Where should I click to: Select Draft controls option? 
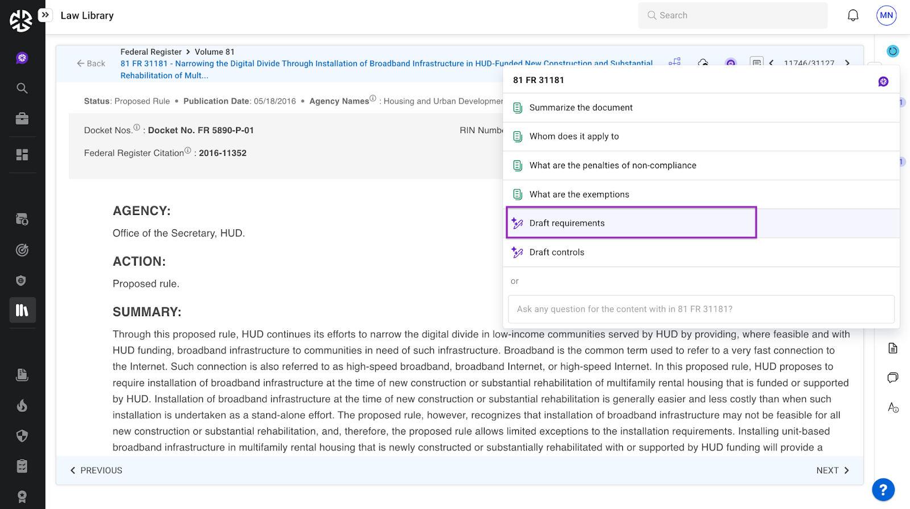coord(557,252)
